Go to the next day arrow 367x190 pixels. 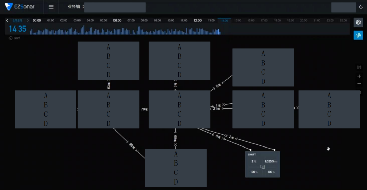coord(28,21)
